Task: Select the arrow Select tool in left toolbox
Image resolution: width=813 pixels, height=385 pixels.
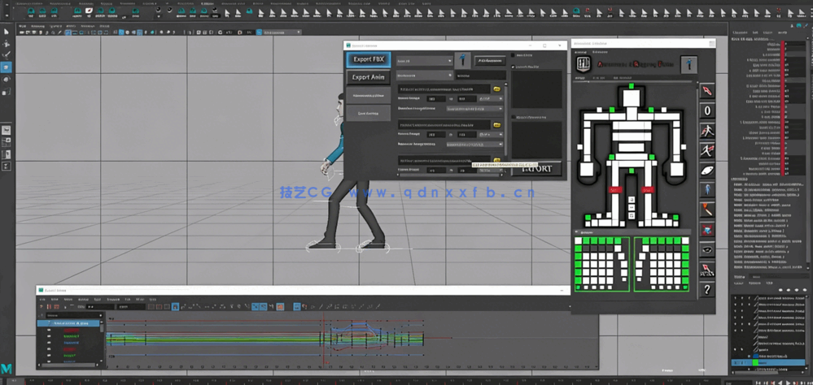Action: 6,31
